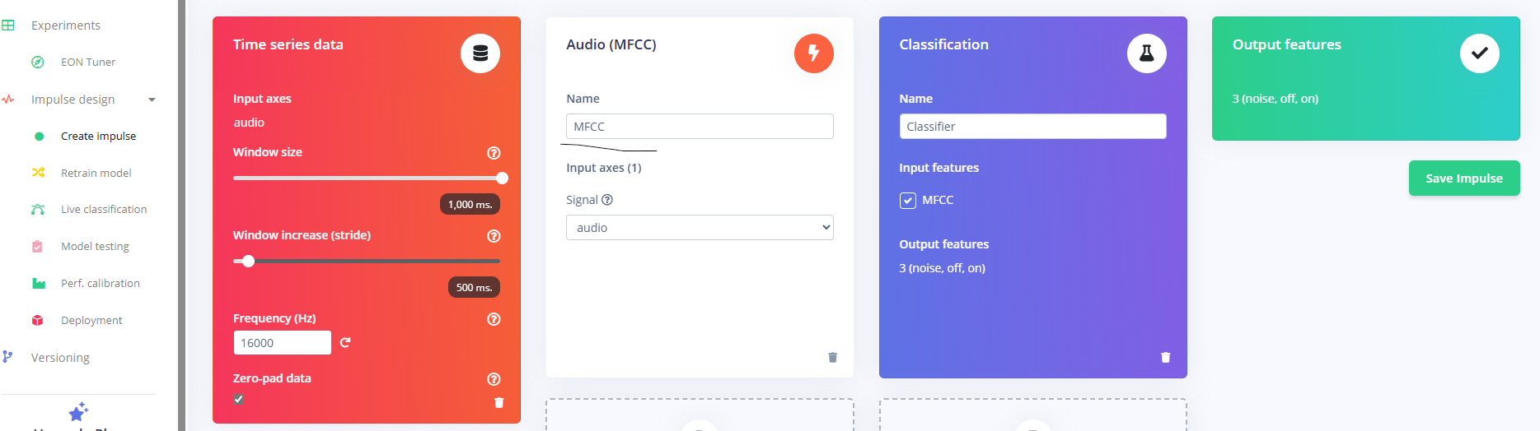Click the Save Impulse button
Viewport: 1540px width, 431px height.
tap(1464, 178)
